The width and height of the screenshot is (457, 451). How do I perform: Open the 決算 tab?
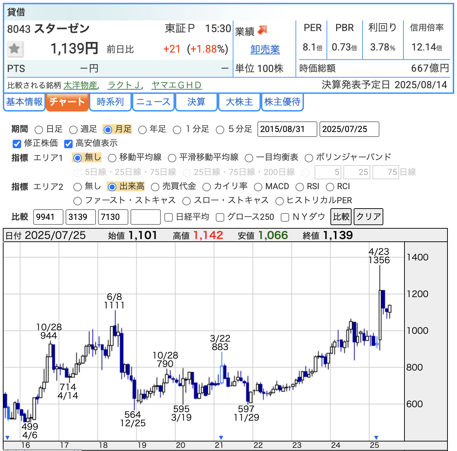[196, 102]
